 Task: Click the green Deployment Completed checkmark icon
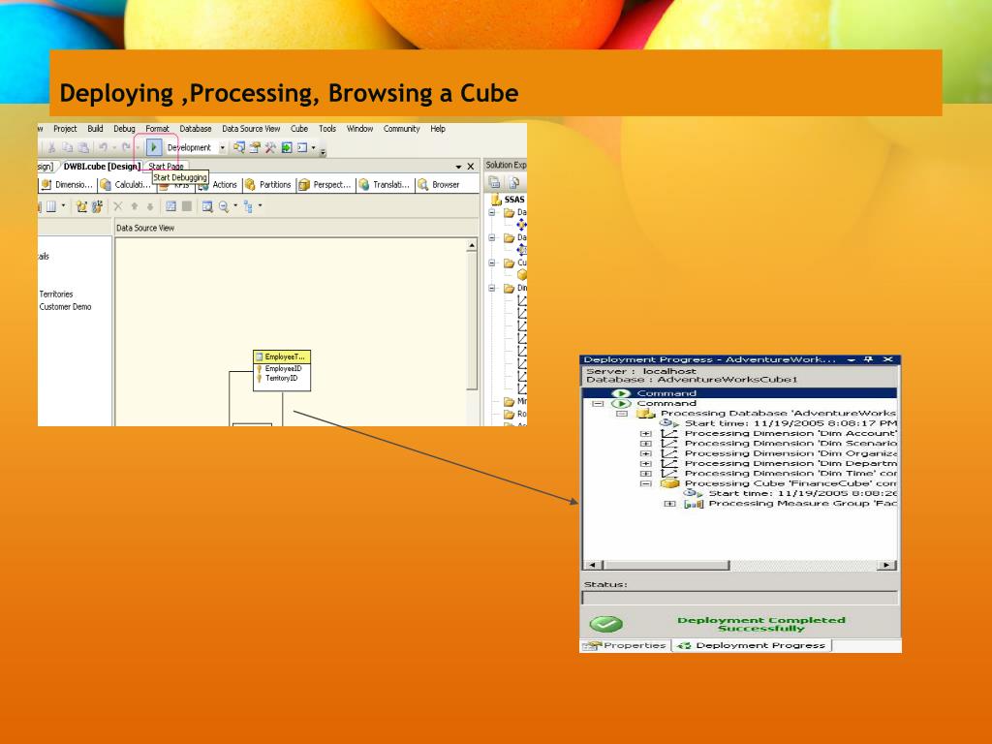tap(605, 625)
